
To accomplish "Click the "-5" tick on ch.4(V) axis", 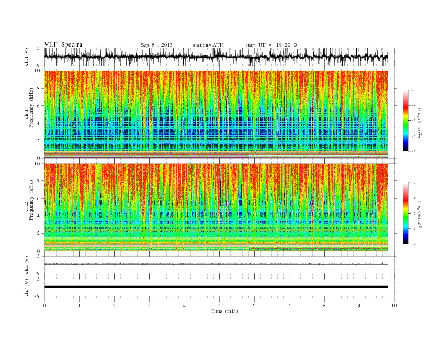I will 38,296.
